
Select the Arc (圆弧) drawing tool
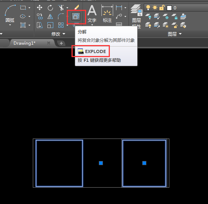coord(10,13)
